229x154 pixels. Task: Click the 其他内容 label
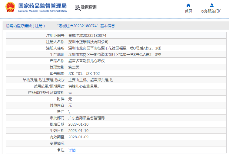click(57, 105)
